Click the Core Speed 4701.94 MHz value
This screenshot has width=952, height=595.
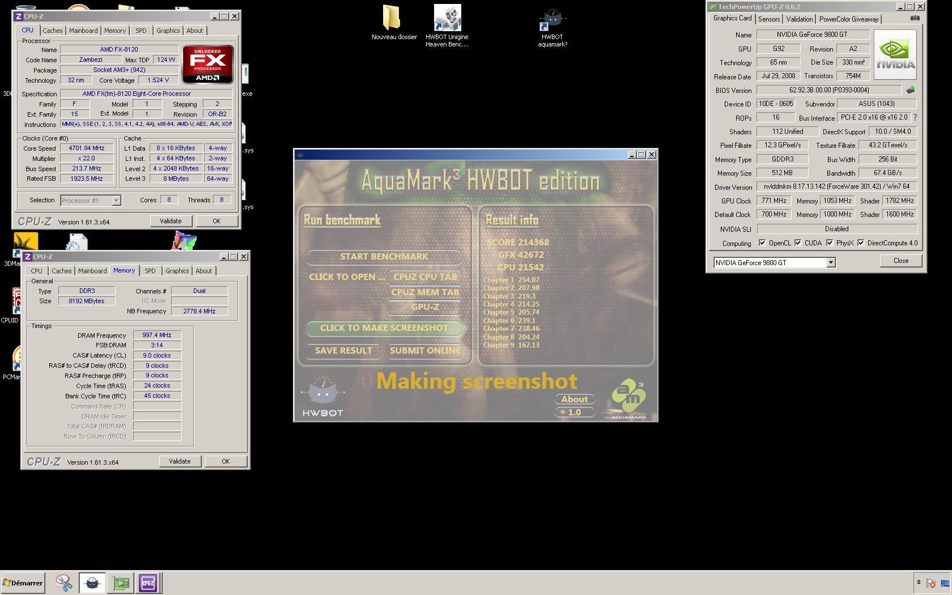click(x=87, y=148)
